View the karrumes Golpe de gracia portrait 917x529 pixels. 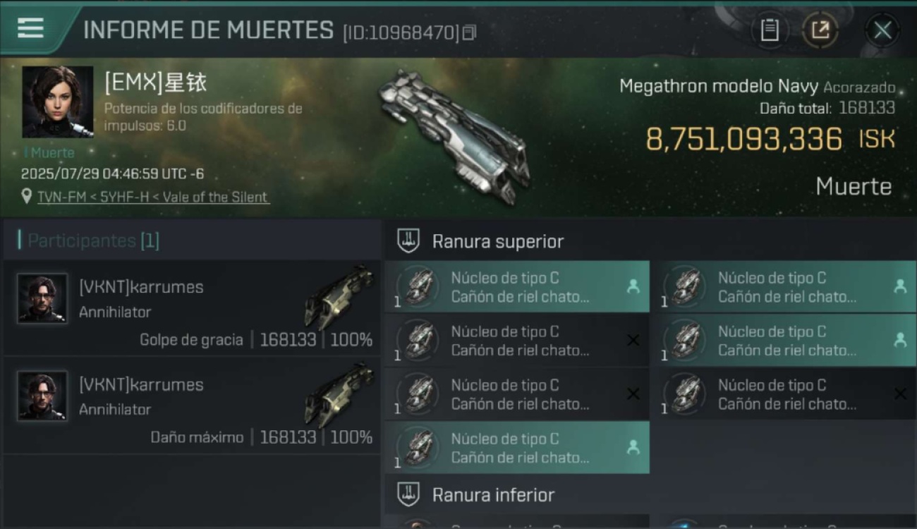pos(42,298)
